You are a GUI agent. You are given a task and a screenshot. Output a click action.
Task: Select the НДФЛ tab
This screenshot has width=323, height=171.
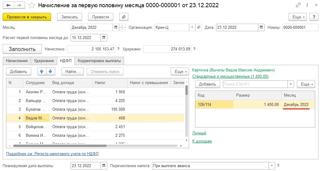(x=66, y=61)
